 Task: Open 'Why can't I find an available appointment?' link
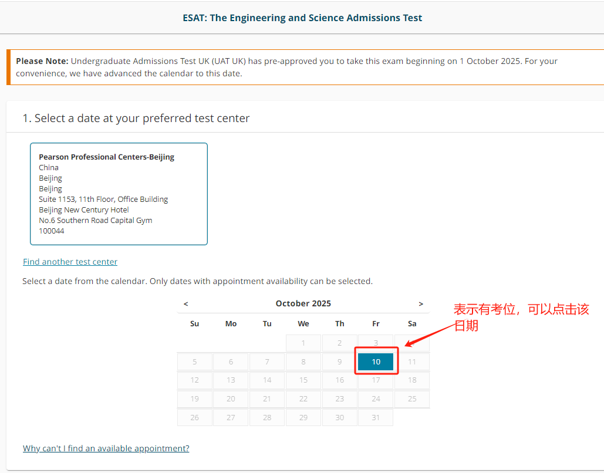[106, 448]
